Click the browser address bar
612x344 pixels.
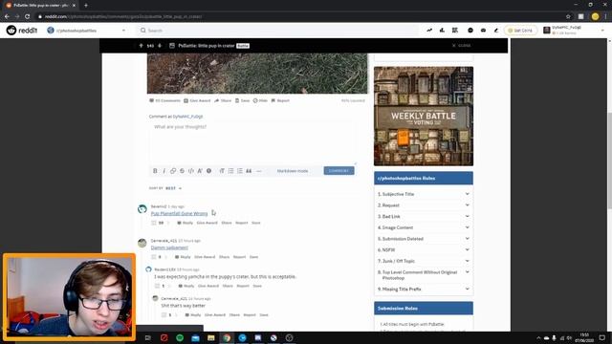[300, 16]
